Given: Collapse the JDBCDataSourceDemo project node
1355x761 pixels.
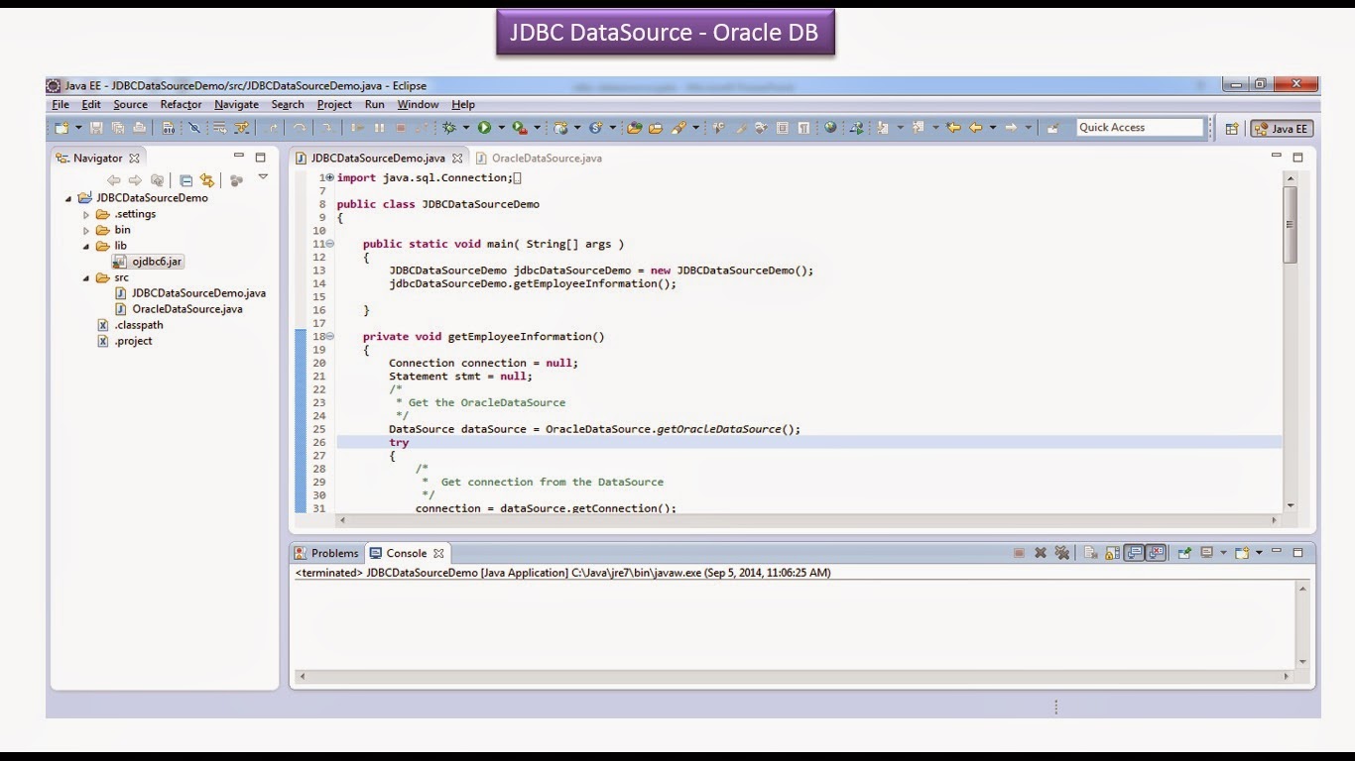Looking at the screenshot, I should click(68, 198).
